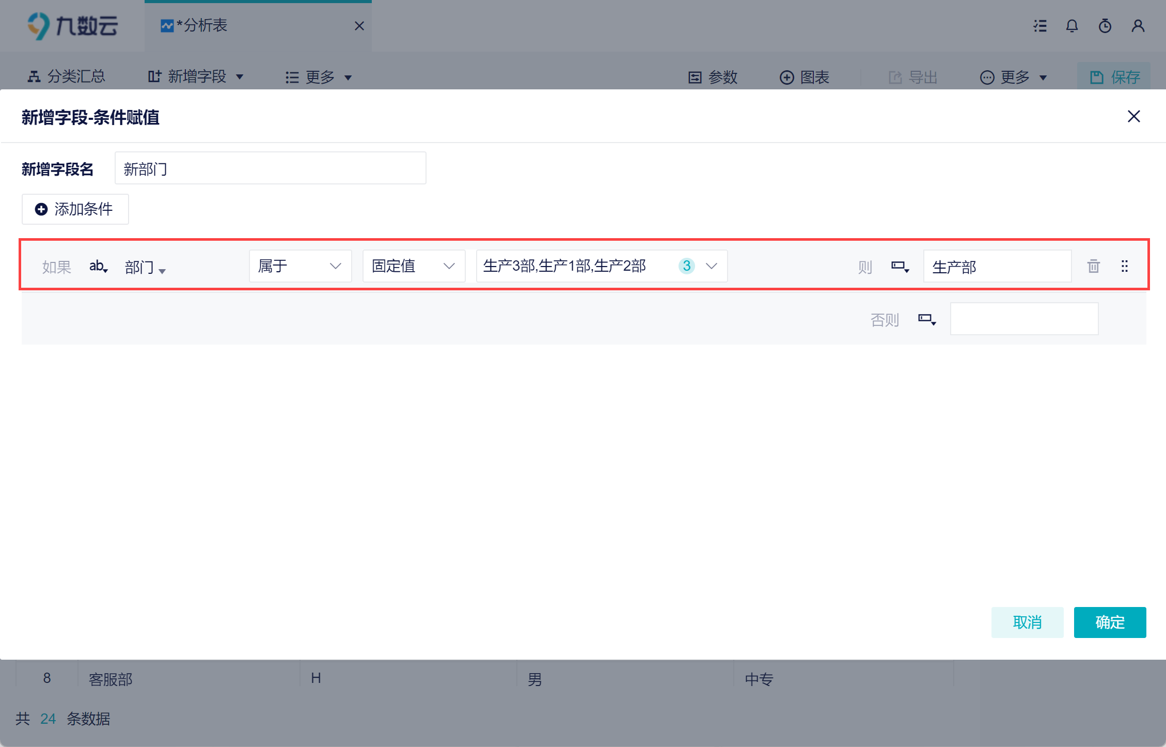Click the empty 否则 value input
1166x747 pixels.
pos(1023,319)
